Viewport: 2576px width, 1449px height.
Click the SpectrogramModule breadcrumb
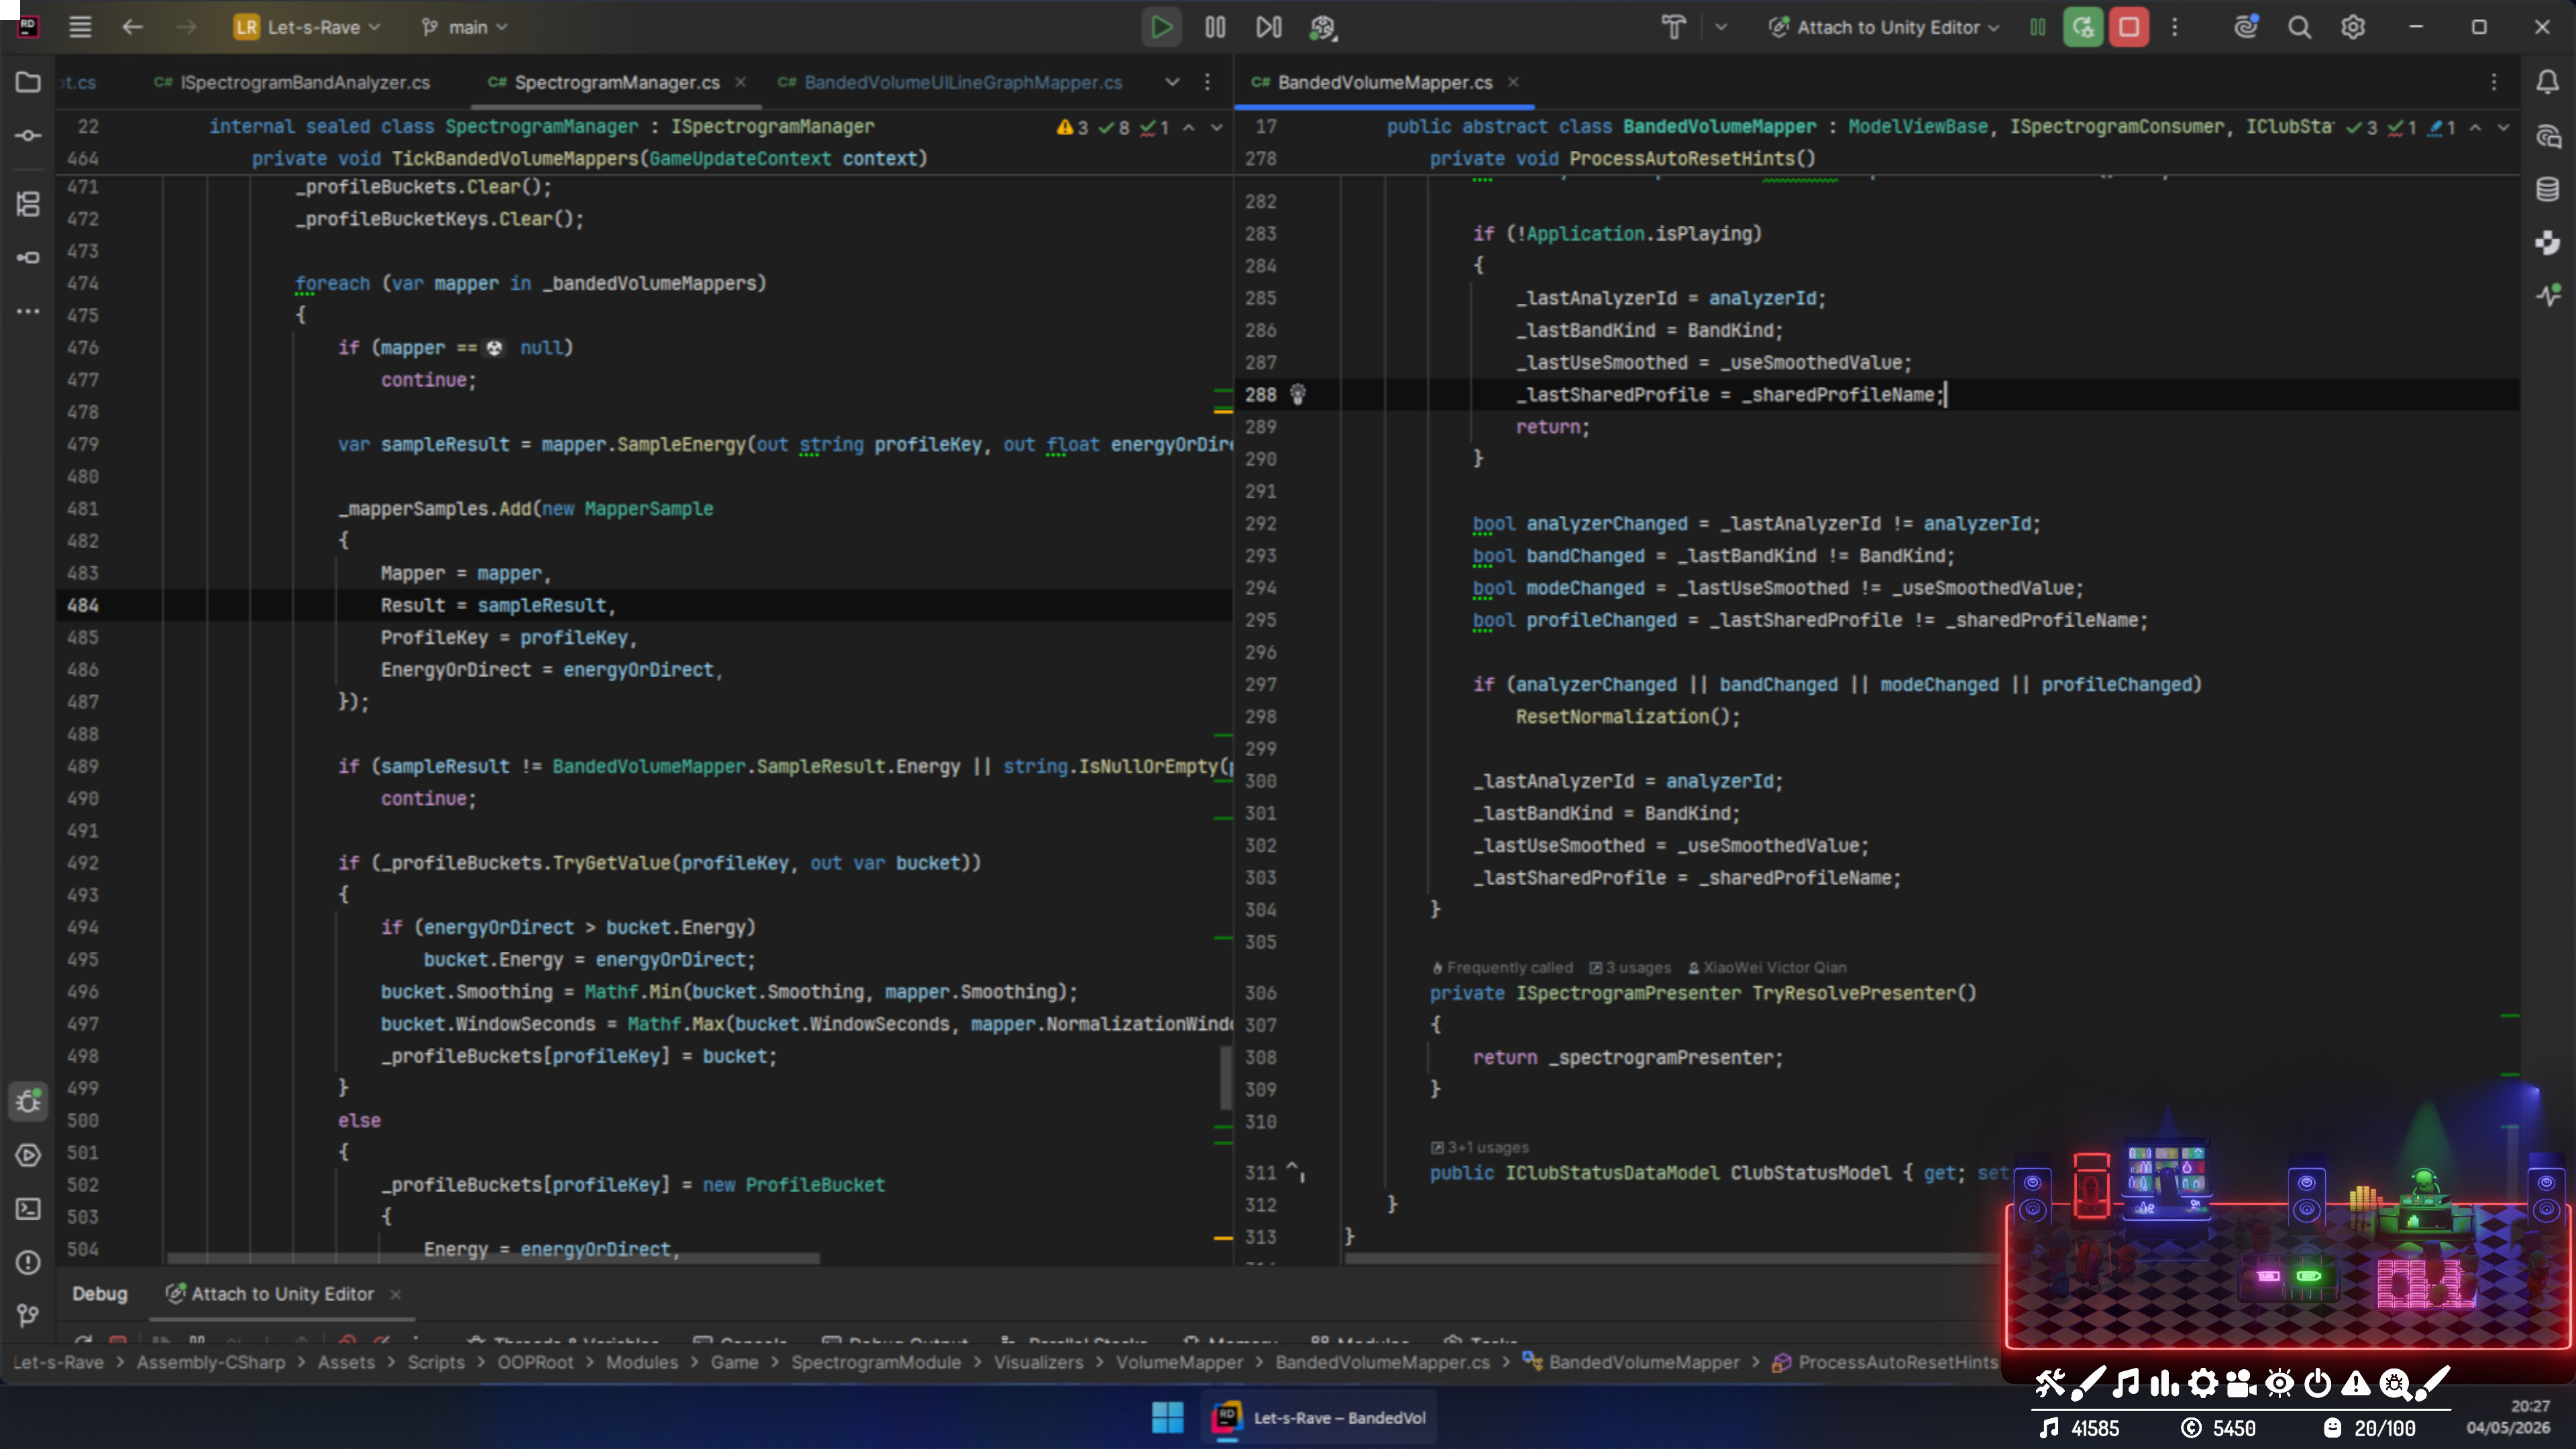tap(875, 1362)
